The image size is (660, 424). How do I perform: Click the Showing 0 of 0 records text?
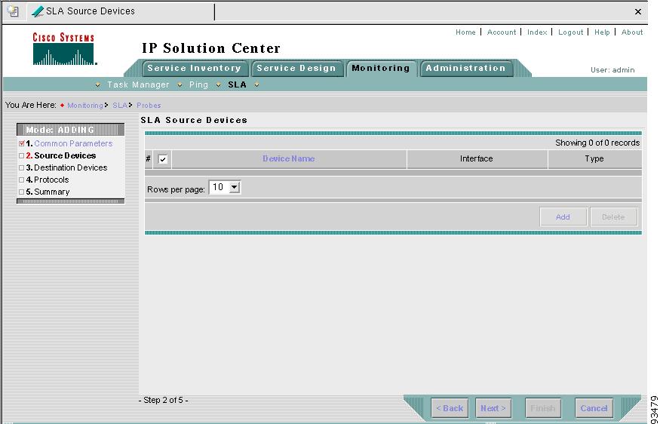tap(597, 143)
